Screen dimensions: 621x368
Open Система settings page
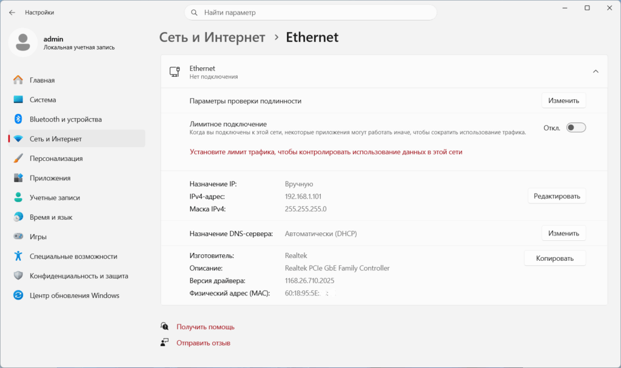click(77, 100)
